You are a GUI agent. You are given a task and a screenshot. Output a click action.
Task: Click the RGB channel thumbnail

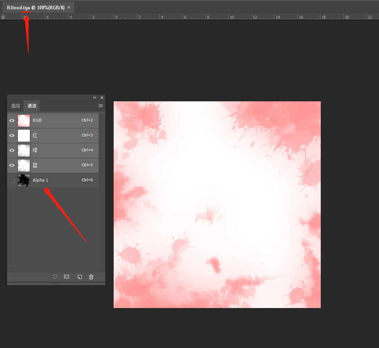[24, 121]
